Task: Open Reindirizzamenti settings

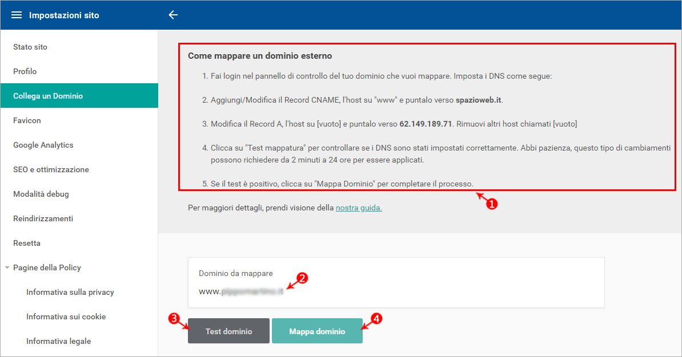Action: pyautogui.click(x=43, y=218)
